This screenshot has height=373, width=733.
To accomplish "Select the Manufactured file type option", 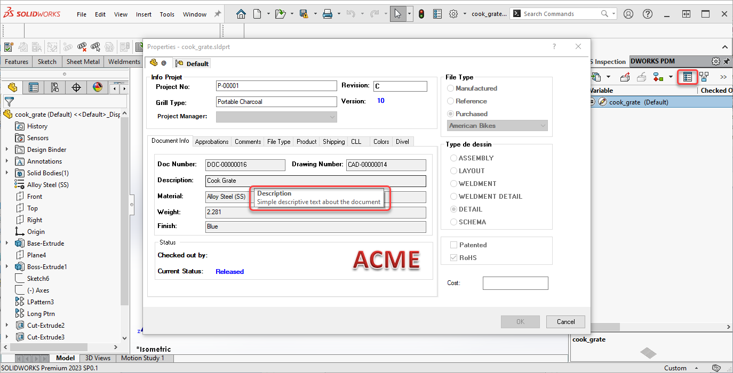I will tap(451, 88).
